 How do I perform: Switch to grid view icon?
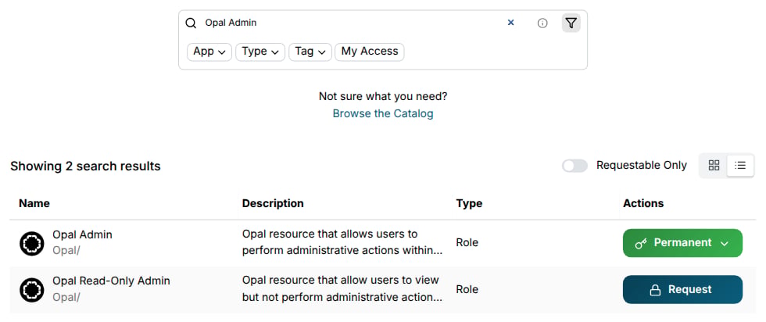714,165
